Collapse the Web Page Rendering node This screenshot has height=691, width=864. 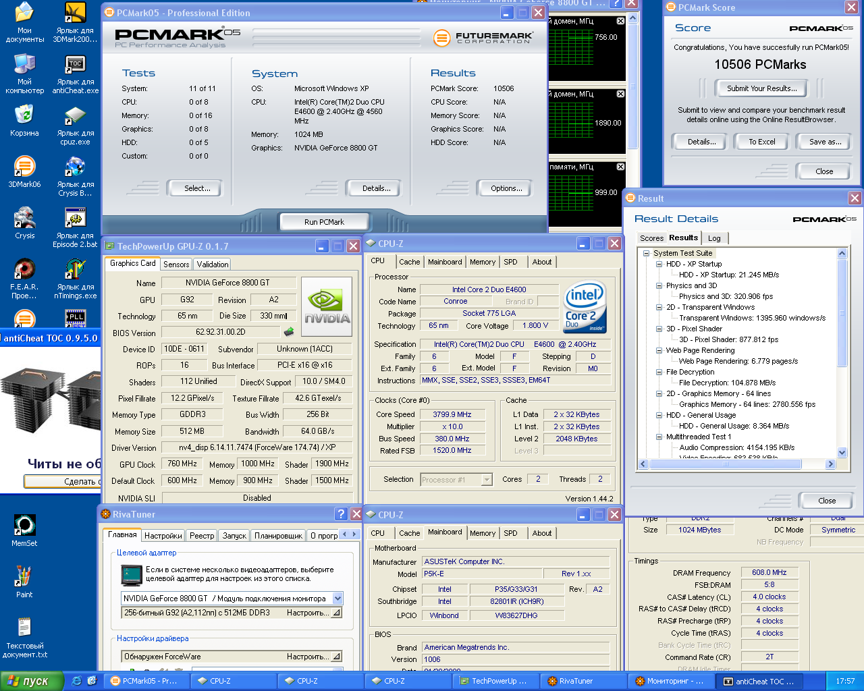pyautogui.click(x=659, y=350)
